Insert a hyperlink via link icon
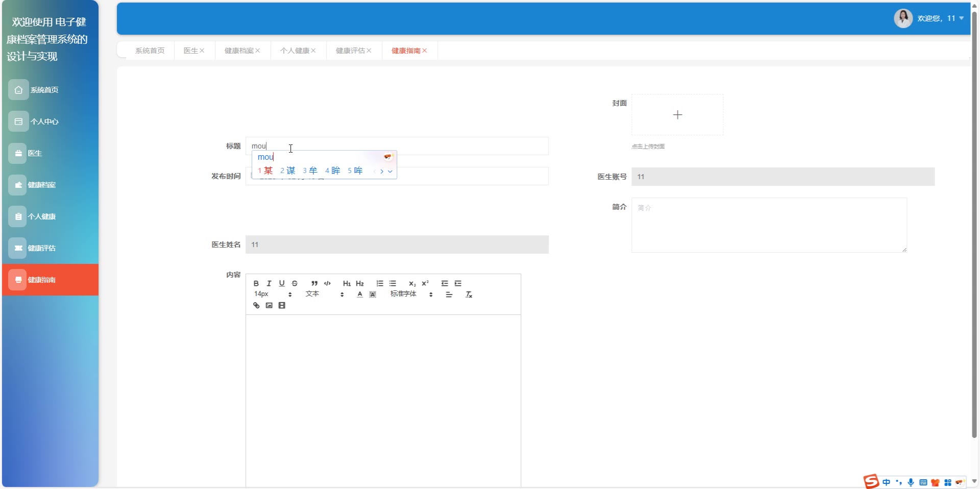 click(256, 305)
